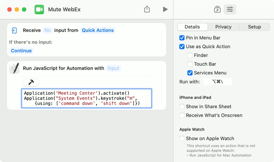The image size is (274, 162).
Task: Open the Action Library panel icon
Action: pos(217,9)
